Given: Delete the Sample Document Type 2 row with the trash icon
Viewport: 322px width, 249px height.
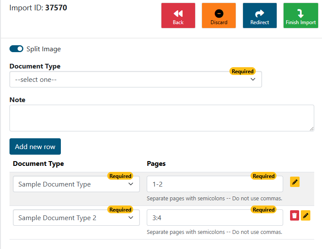Looking at the screenshot, I should [x=294, y=215].
